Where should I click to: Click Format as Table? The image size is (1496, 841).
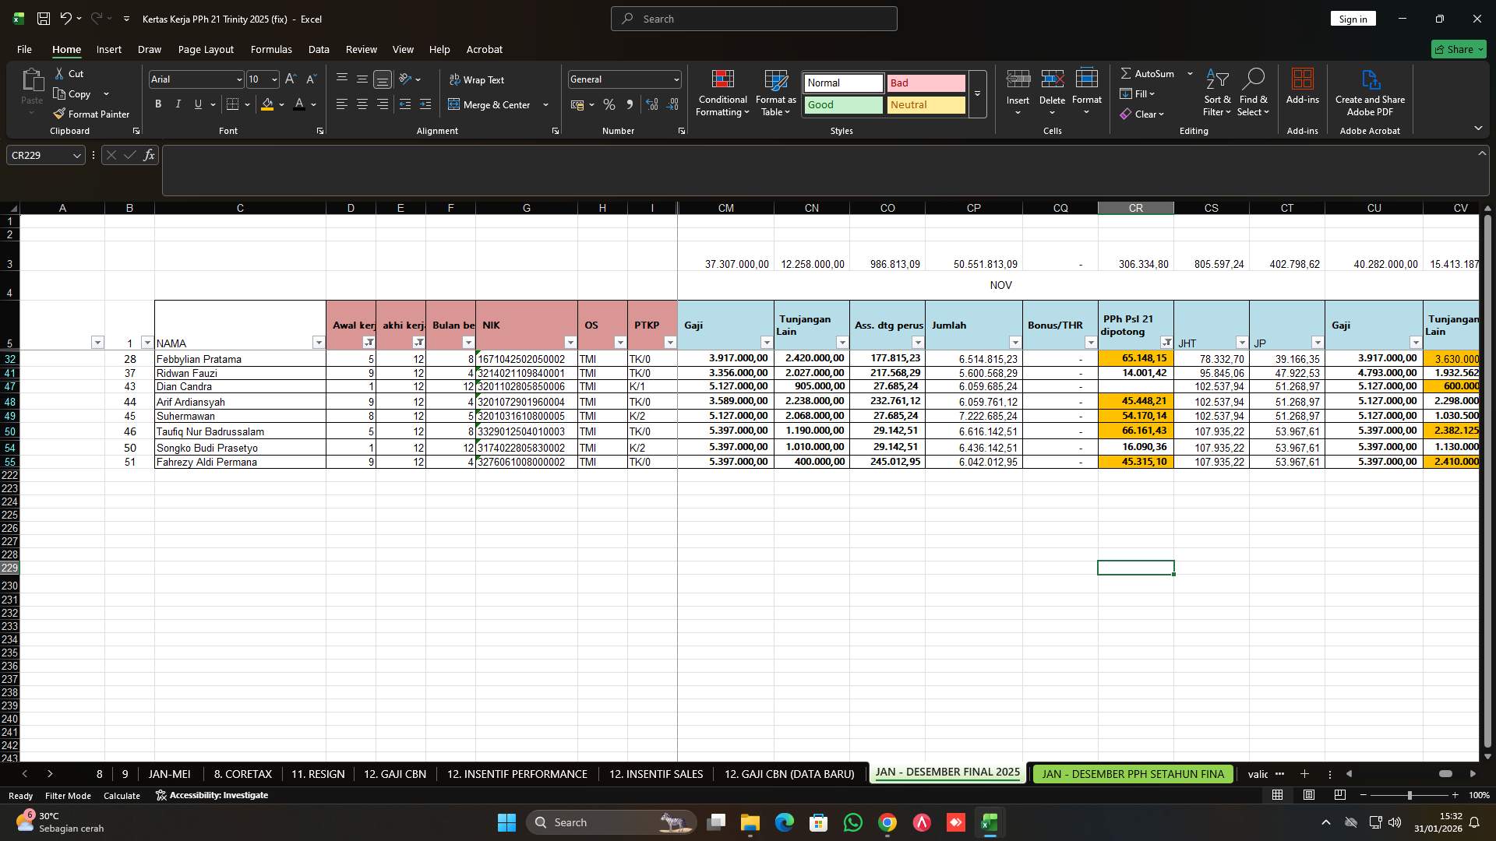pyautogui.click(x=774, y=93)
